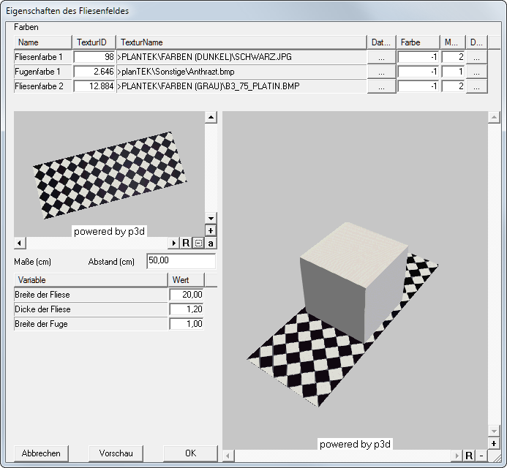507x468 pixels.
Task: Click the Abbrechen button
Action: [x=41, y=453]
